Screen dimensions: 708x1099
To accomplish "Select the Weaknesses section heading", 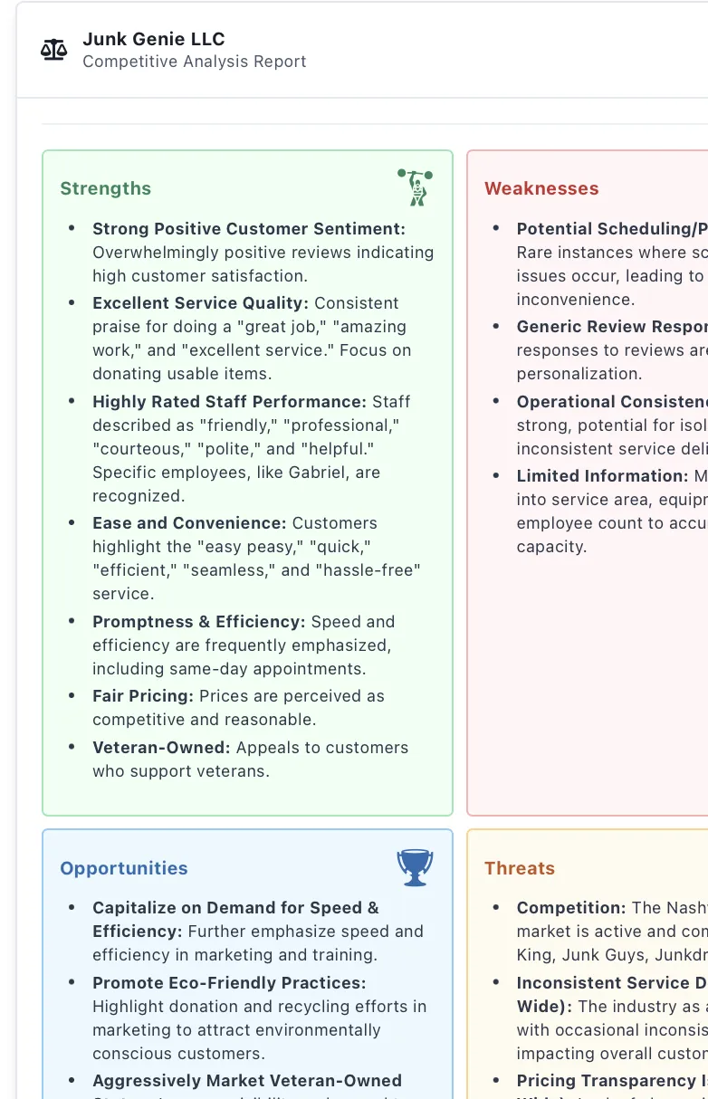I will click(x=541, y=188).
